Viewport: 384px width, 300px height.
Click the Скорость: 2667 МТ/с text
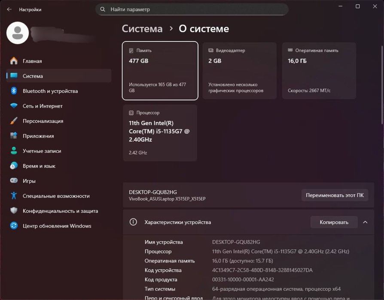(x=309, y=91)
